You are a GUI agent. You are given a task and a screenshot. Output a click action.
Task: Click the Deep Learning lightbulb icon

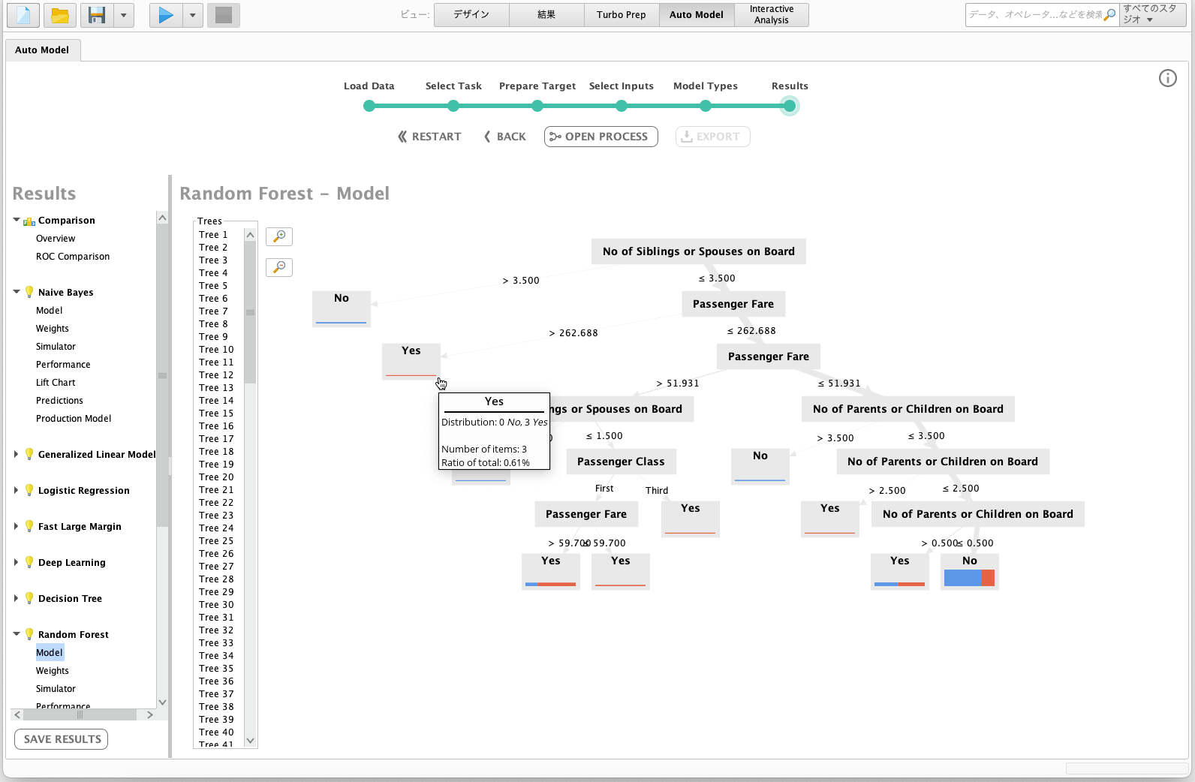tap(29, 562)
